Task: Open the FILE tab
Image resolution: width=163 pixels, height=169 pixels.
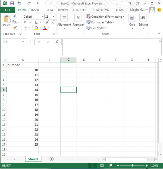Action: click(x=8, y=10)
